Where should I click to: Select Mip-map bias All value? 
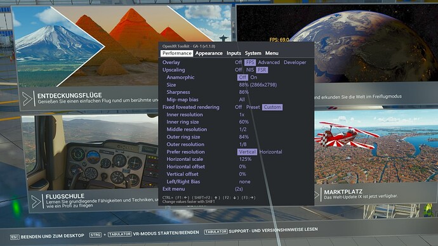242,100
